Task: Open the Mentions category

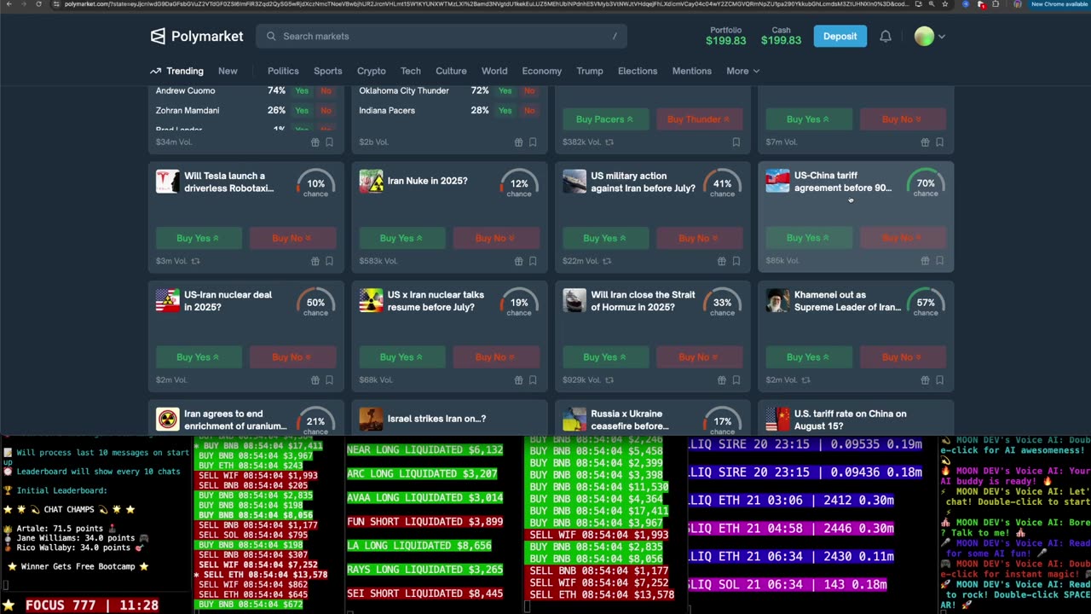Action: coord(691,71)
